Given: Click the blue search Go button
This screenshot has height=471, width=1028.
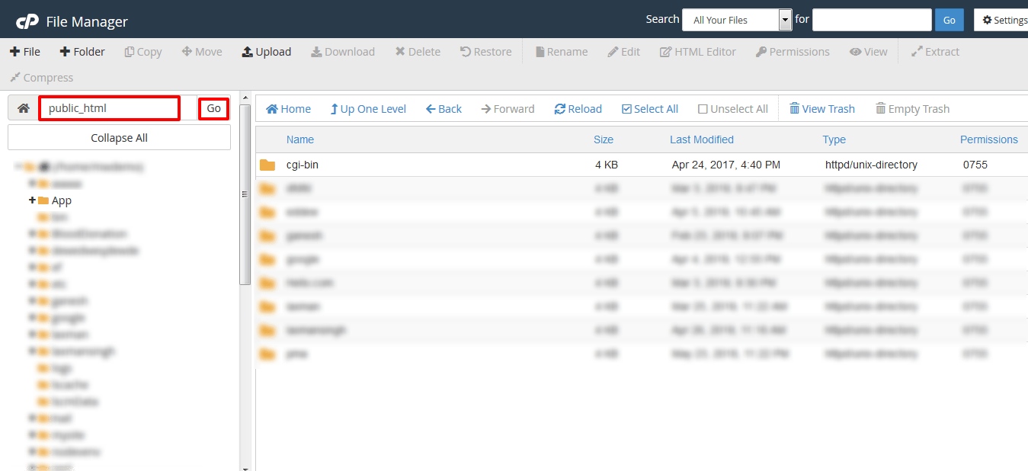Looking at the screenshot, I should (949, 19).
